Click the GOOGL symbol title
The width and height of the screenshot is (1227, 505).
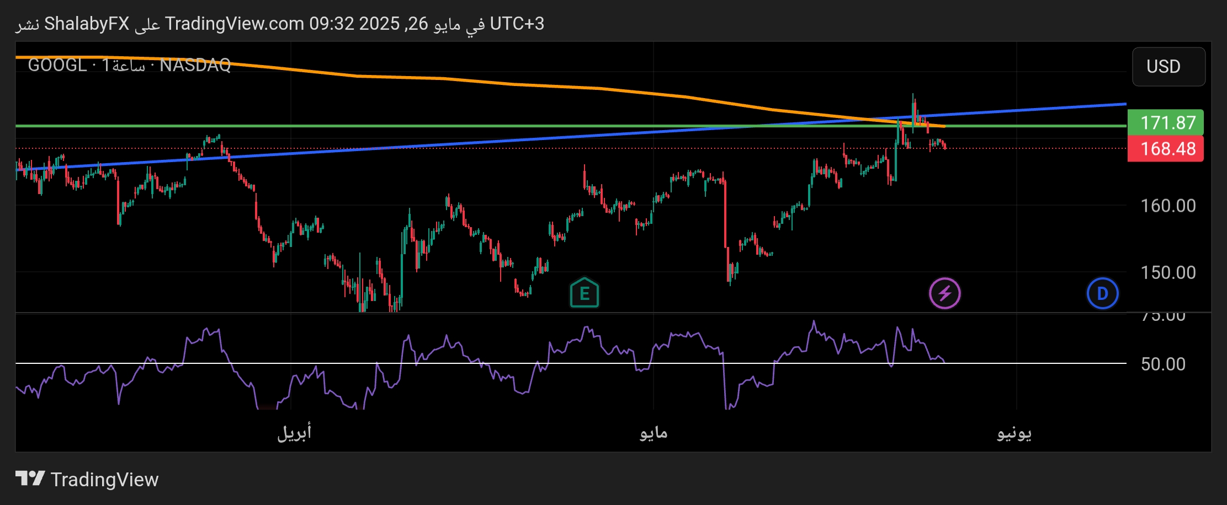tap(57, 65)
